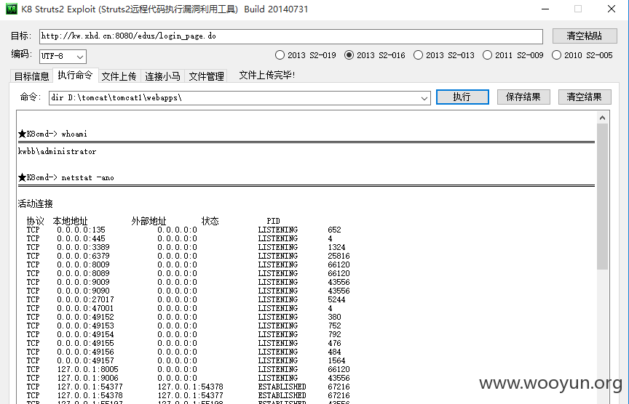Click the local address 0.0.0.0:9090 entry
629x404 pixels.
click(83, 291)
